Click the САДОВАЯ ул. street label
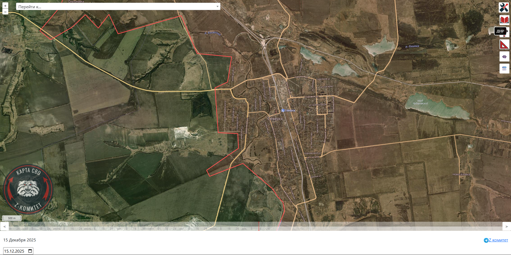 point(312,97)
